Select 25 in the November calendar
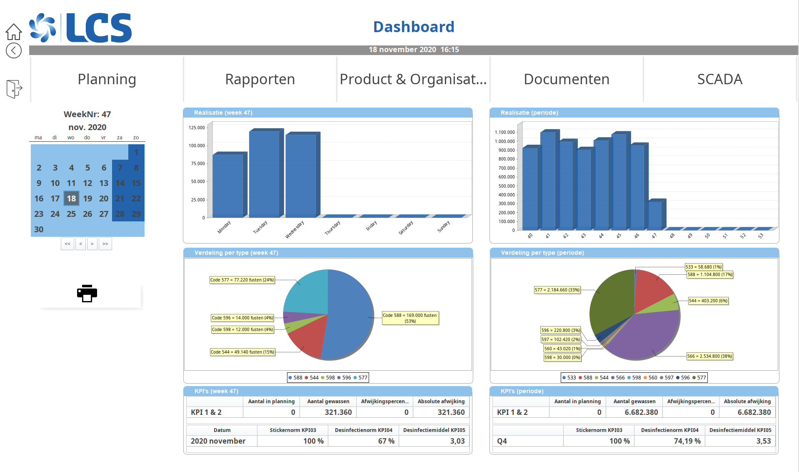This screenshot has width=799, height=472. click(71, 214)
